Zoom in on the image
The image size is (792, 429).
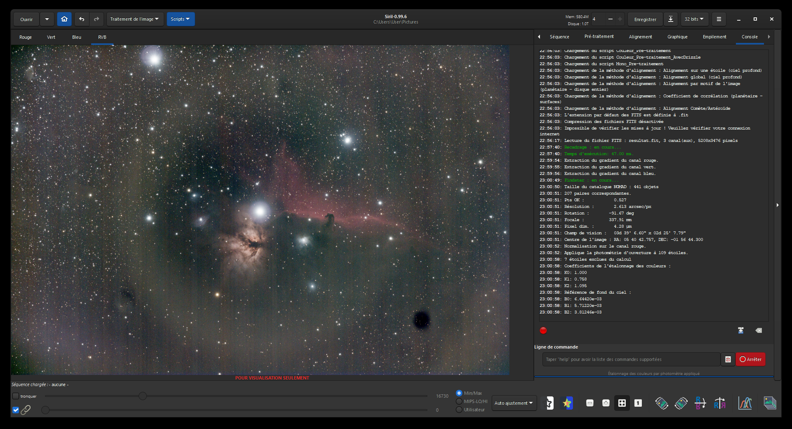pos(606,403)
